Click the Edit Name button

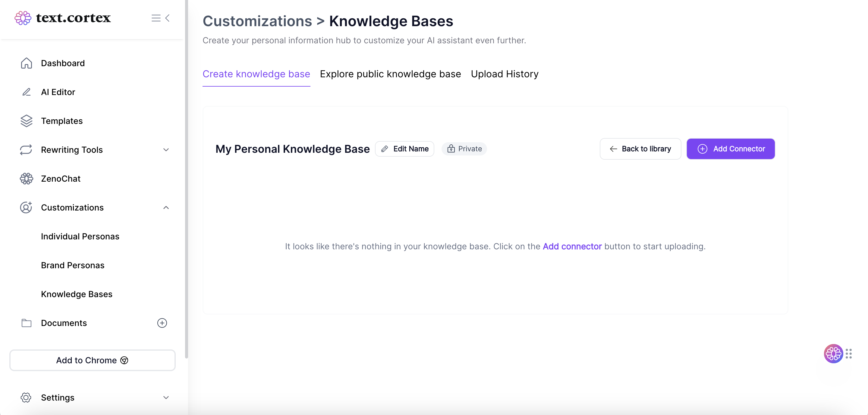[404, 149]
